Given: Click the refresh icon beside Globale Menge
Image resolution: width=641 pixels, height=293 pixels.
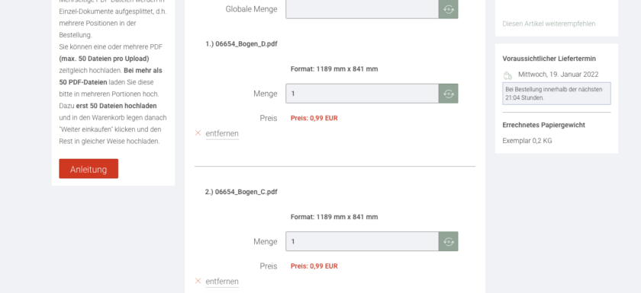Looking at the screenshot, I should click(x=449, y=9).
